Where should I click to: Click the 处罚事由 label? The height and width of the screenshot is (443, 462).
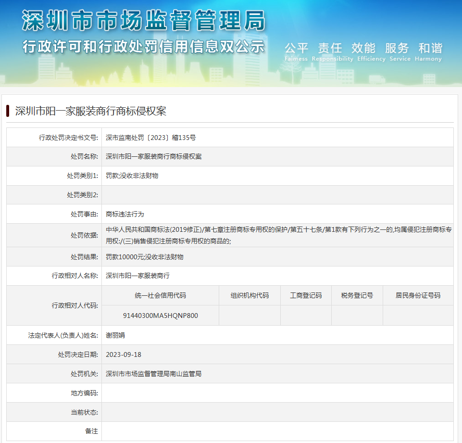coord(84,214)
